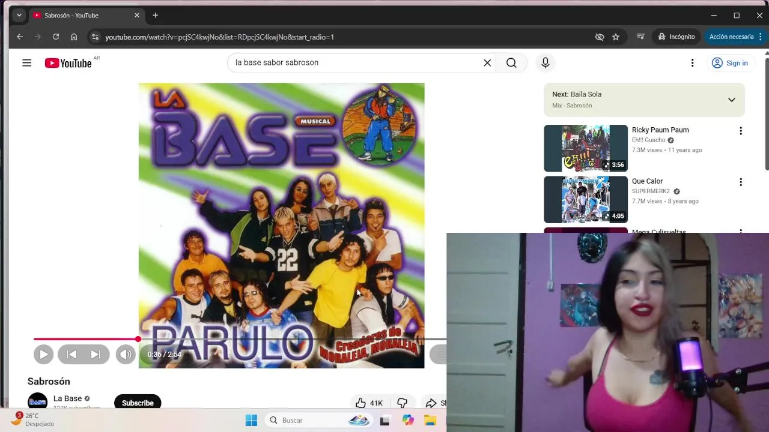
Task: Bookmark this page with star icon
Action: click(616, 37)
